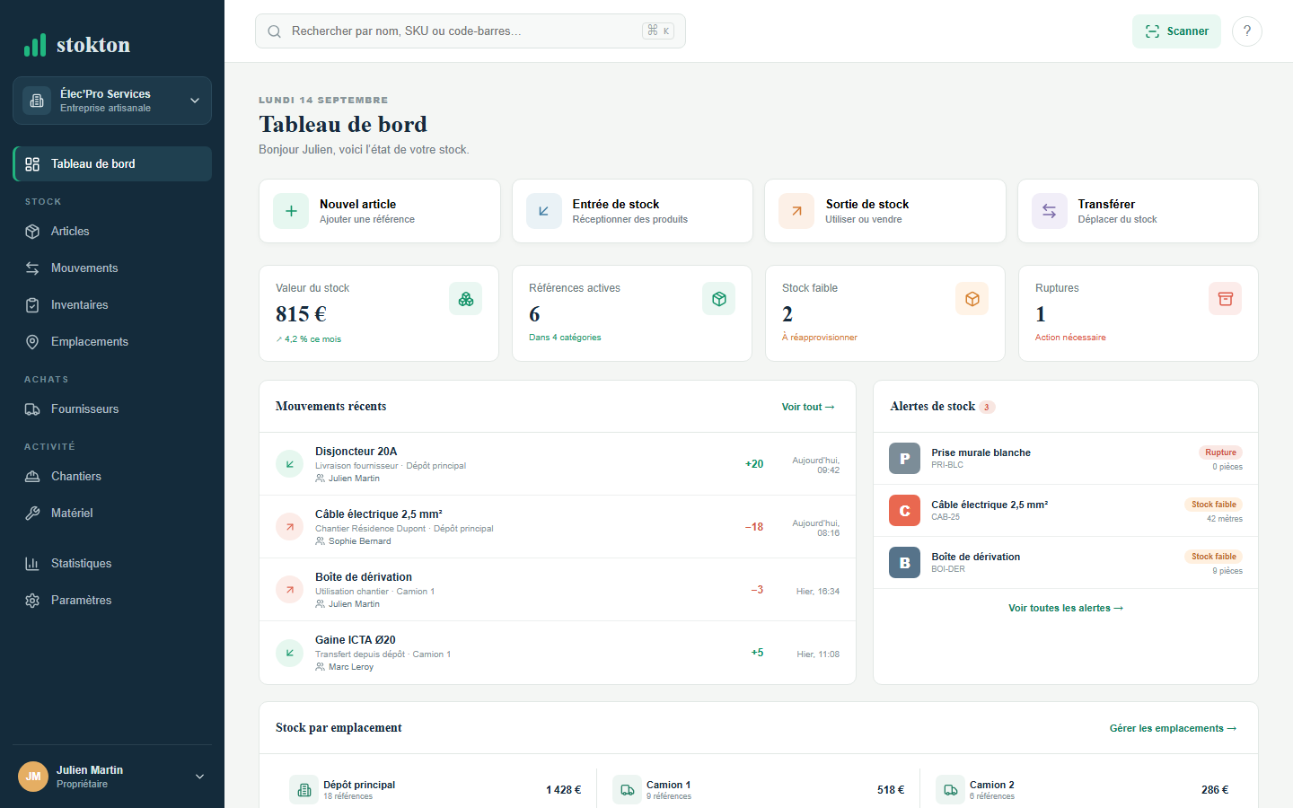Screen dimensions: 1293x808
Task: Click the Dépôt principal building icon
Action: 304,790
